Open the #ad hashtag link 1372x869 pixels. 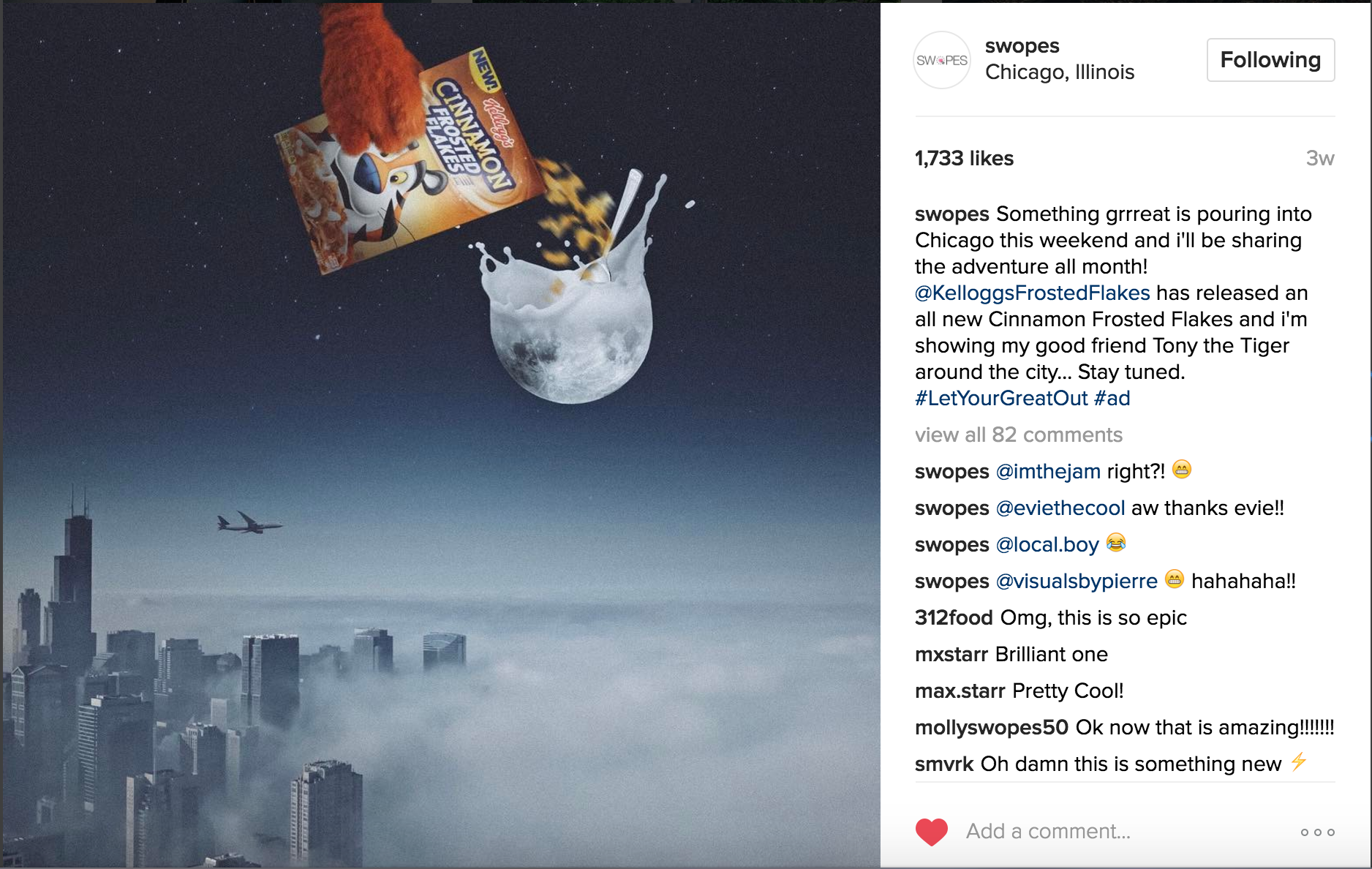[x=1112, y=398]
